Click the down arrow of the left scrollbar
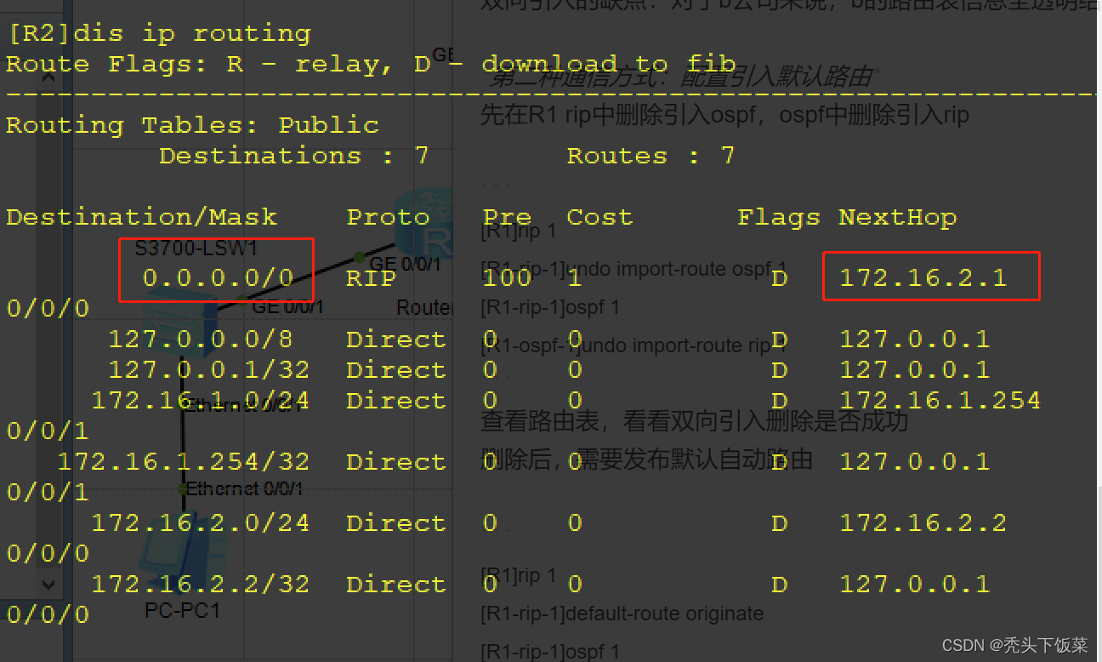The height and width of the screenshot is (662, 1102). coord(48,585)
